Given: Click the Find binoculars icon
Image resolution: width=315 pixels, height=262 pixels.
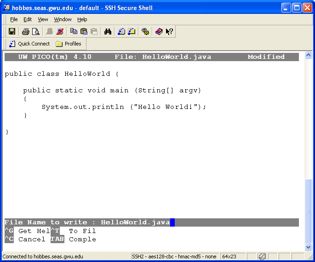Looking at the screenshot, I should (x=108, y=32).
